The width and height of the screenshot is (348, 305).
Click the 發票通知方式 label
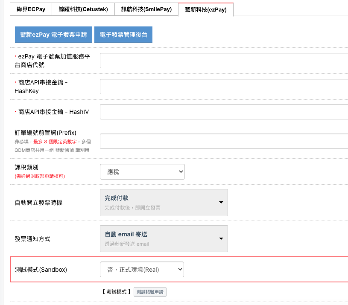[32, 239]
